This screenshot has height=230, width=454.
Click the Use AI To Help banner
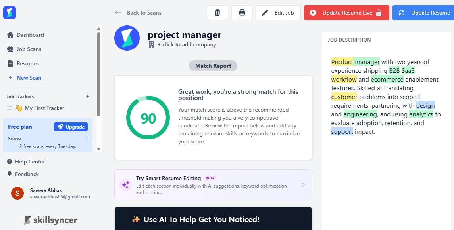[x=213, y=219]
